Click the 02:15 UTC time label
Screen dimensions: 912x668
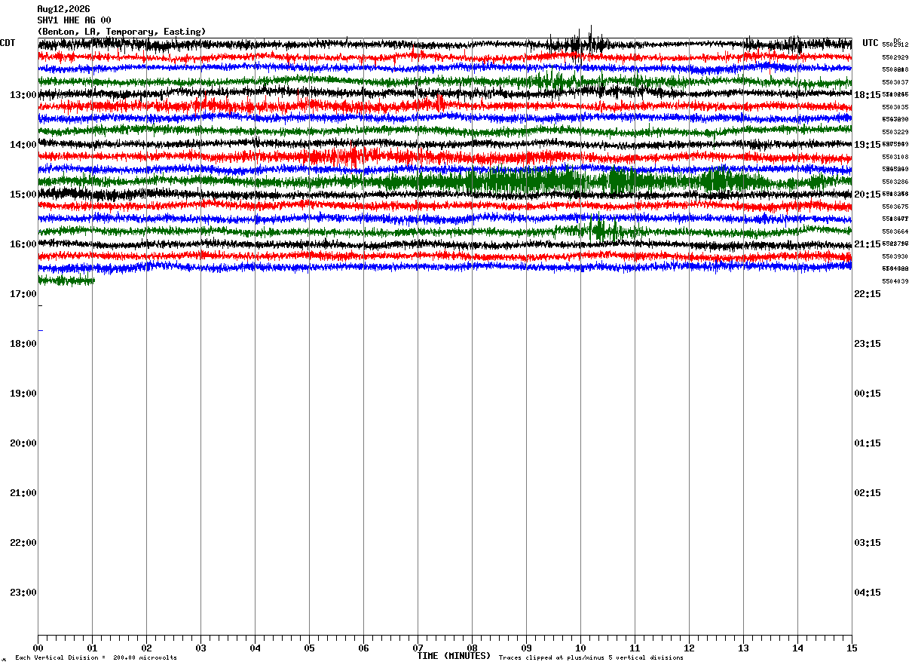pos(868,493)
